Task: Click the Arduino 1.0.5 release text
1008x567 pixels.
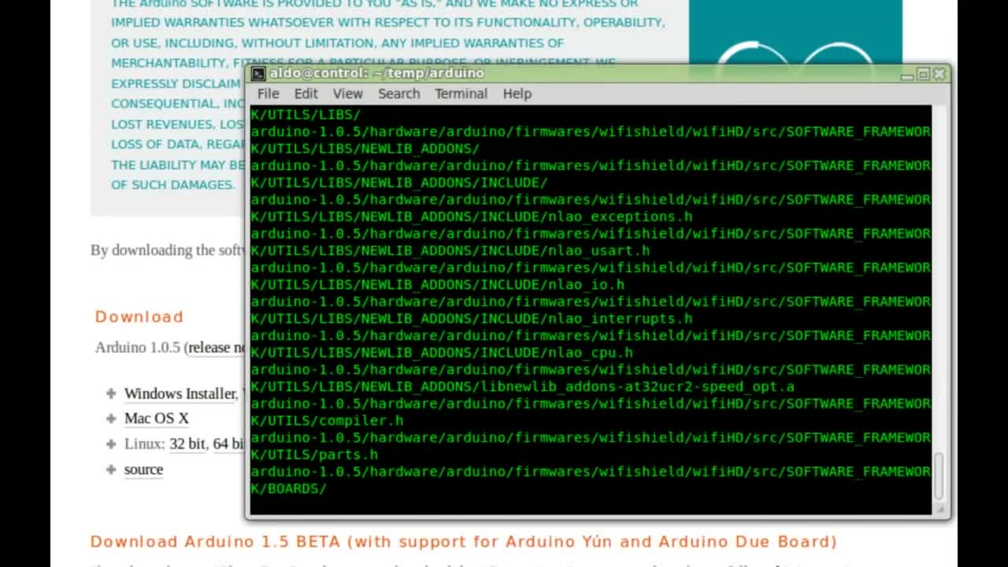Action: pos(170,347)
